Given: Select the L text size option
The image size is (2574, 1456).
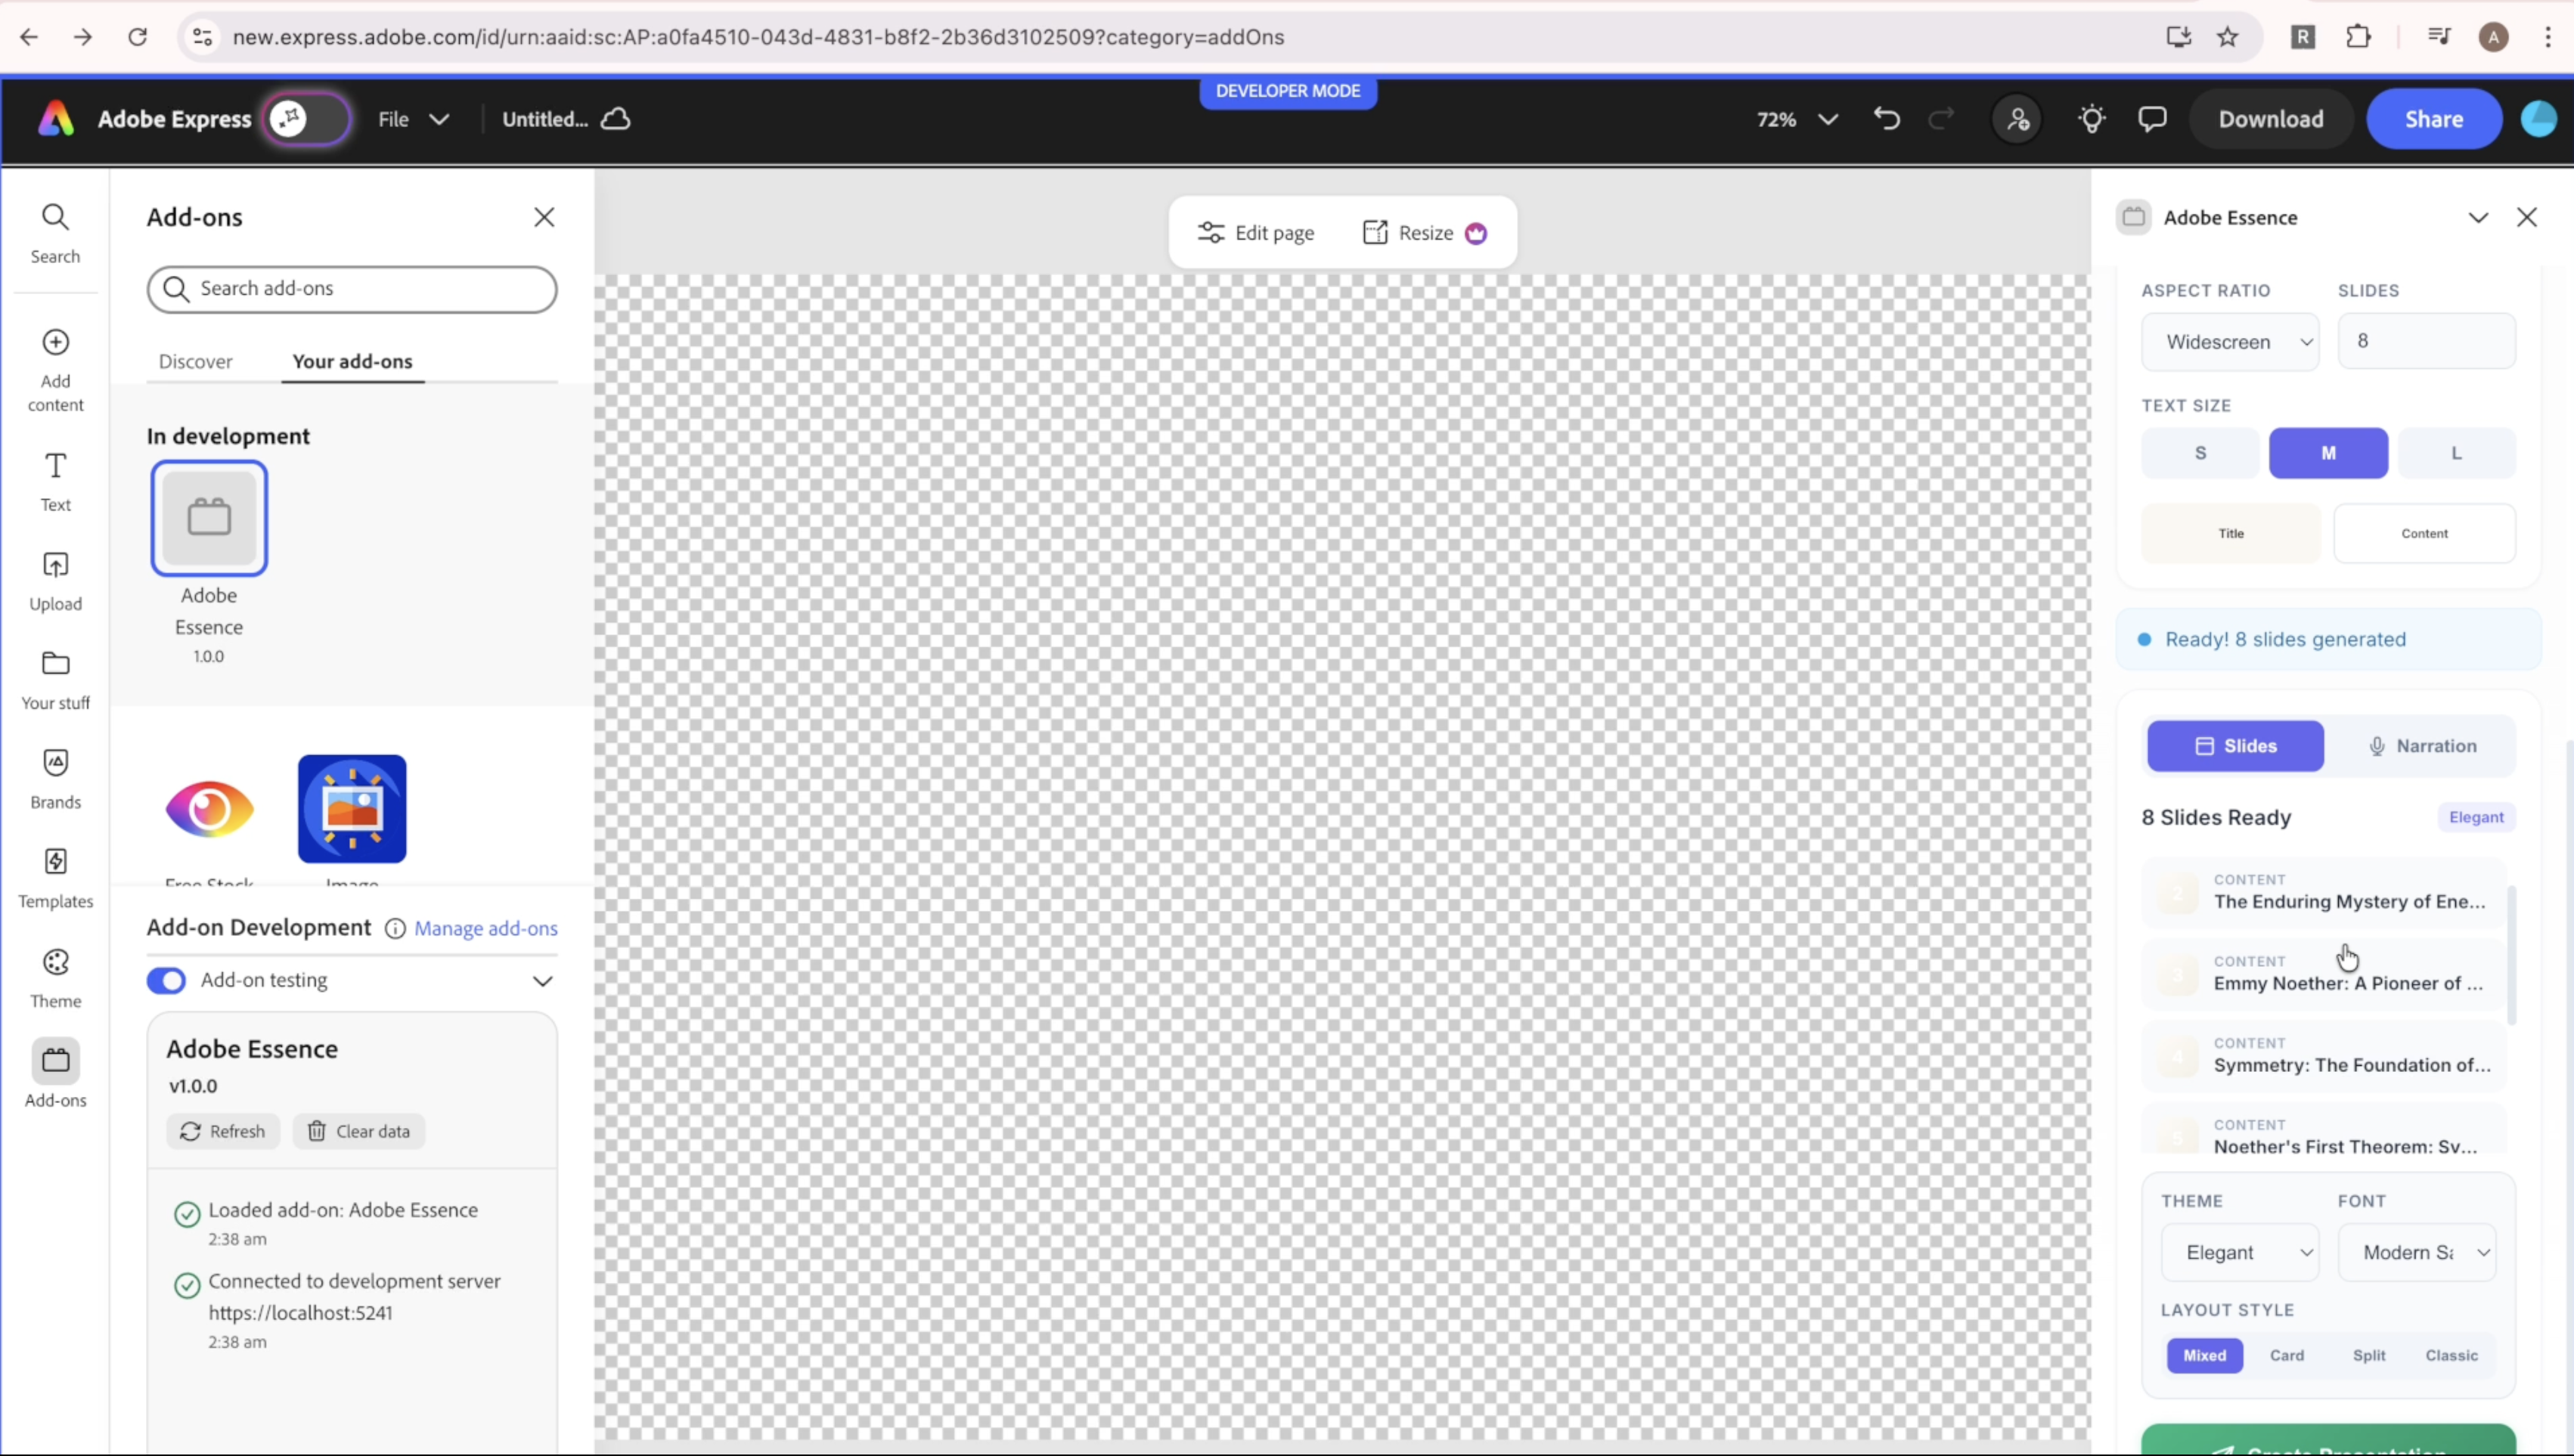Looking at the screenshot, I should click(x=2455, y=453).
